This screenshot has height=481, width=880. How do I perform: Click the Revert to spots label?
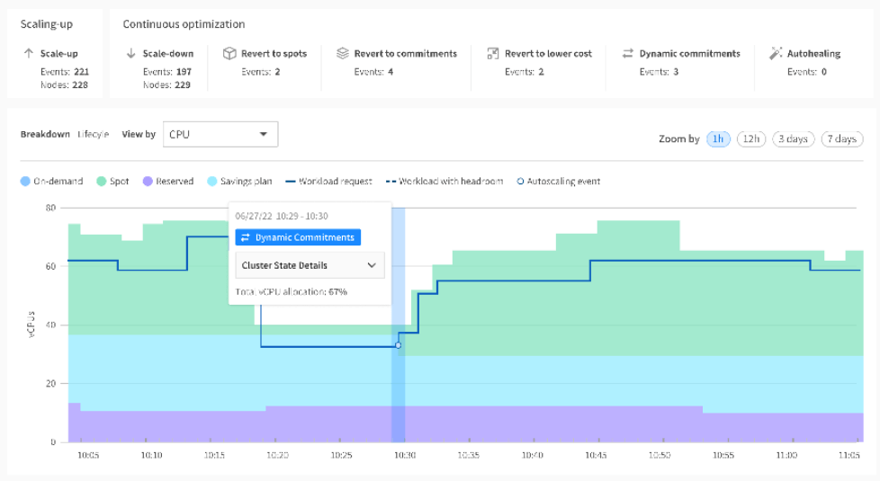(274, 54)
